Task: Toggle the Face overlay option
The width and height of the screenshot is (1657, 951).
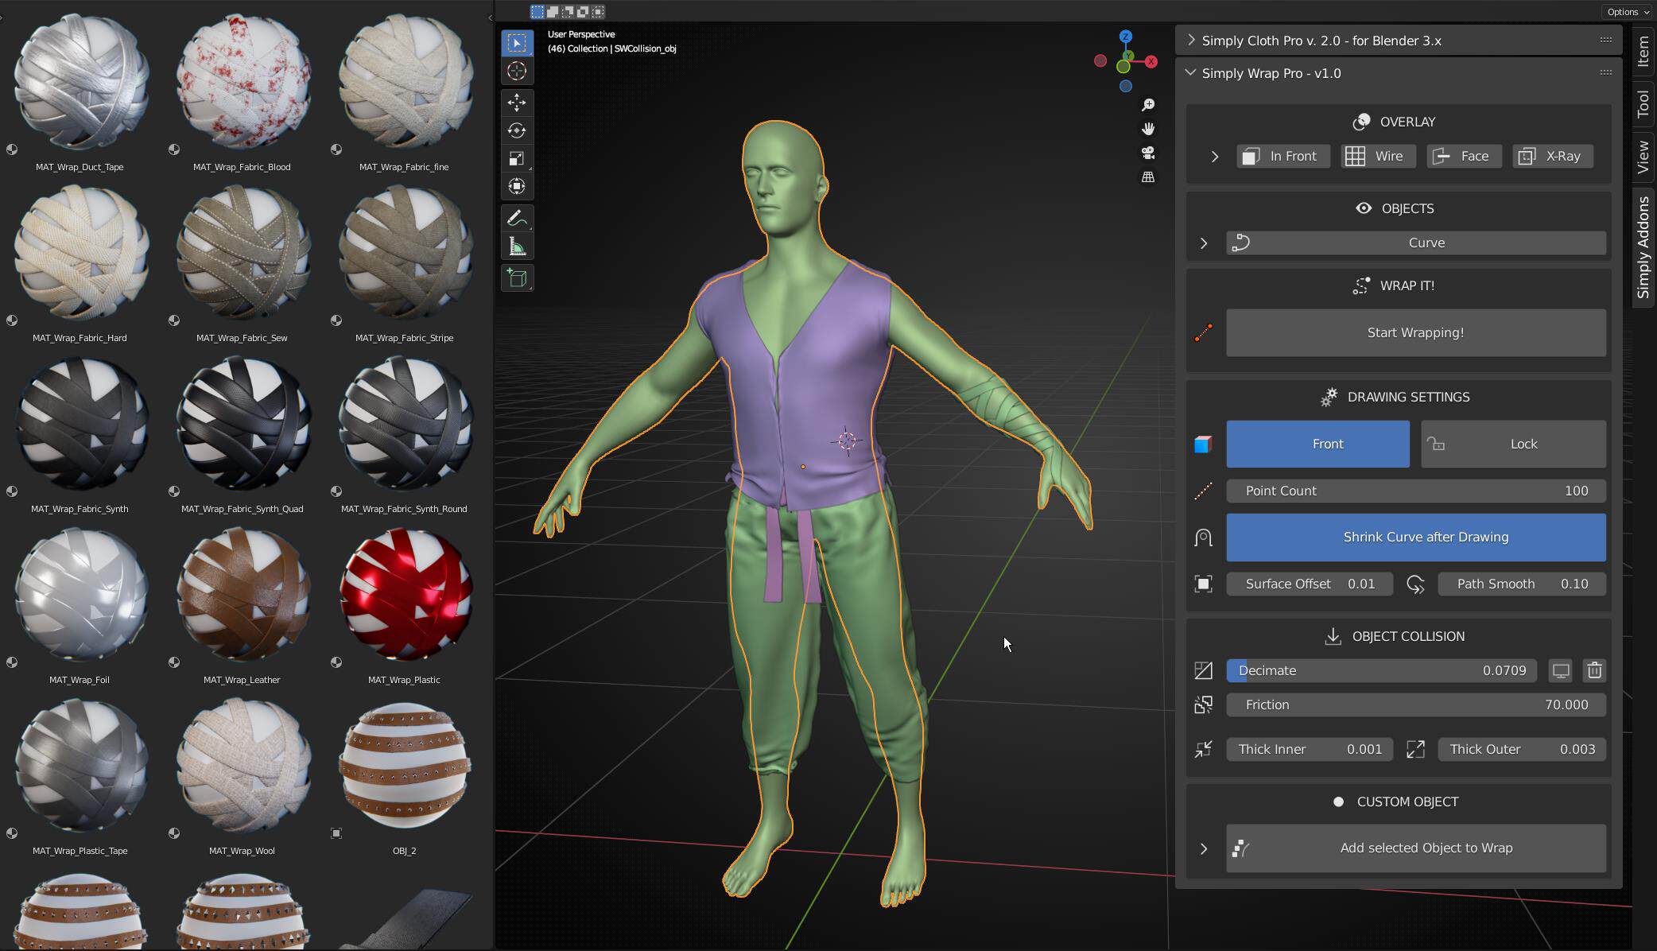Action: pos(1464,157)
